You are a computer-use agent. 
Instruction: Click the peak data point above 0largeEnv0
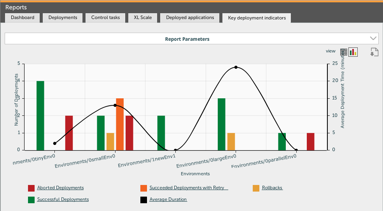pyautogui.click(x=236, y=67)
